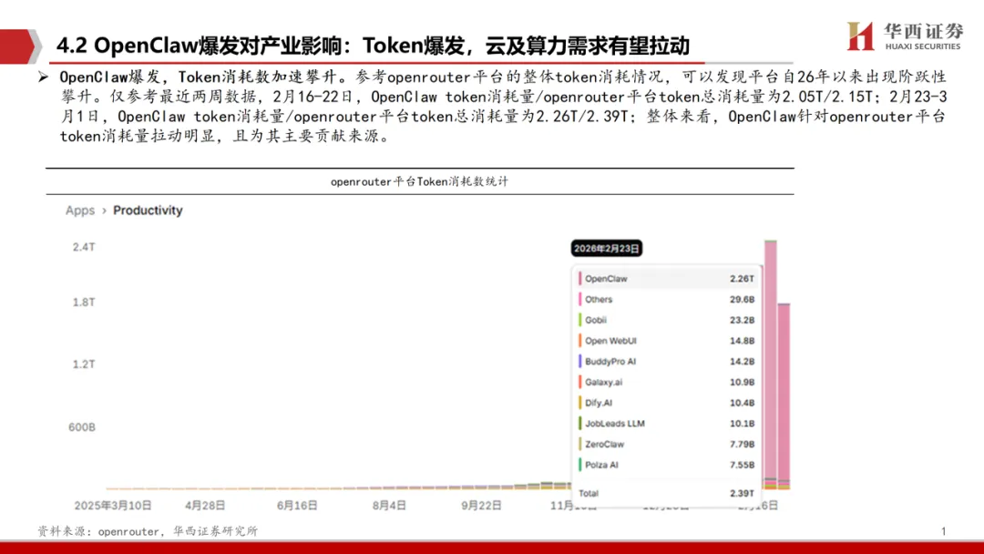The height and width of the screenshot is (554, 984).
Task: Click the 29.6B value for Others
Action: [x=742, y=299]
